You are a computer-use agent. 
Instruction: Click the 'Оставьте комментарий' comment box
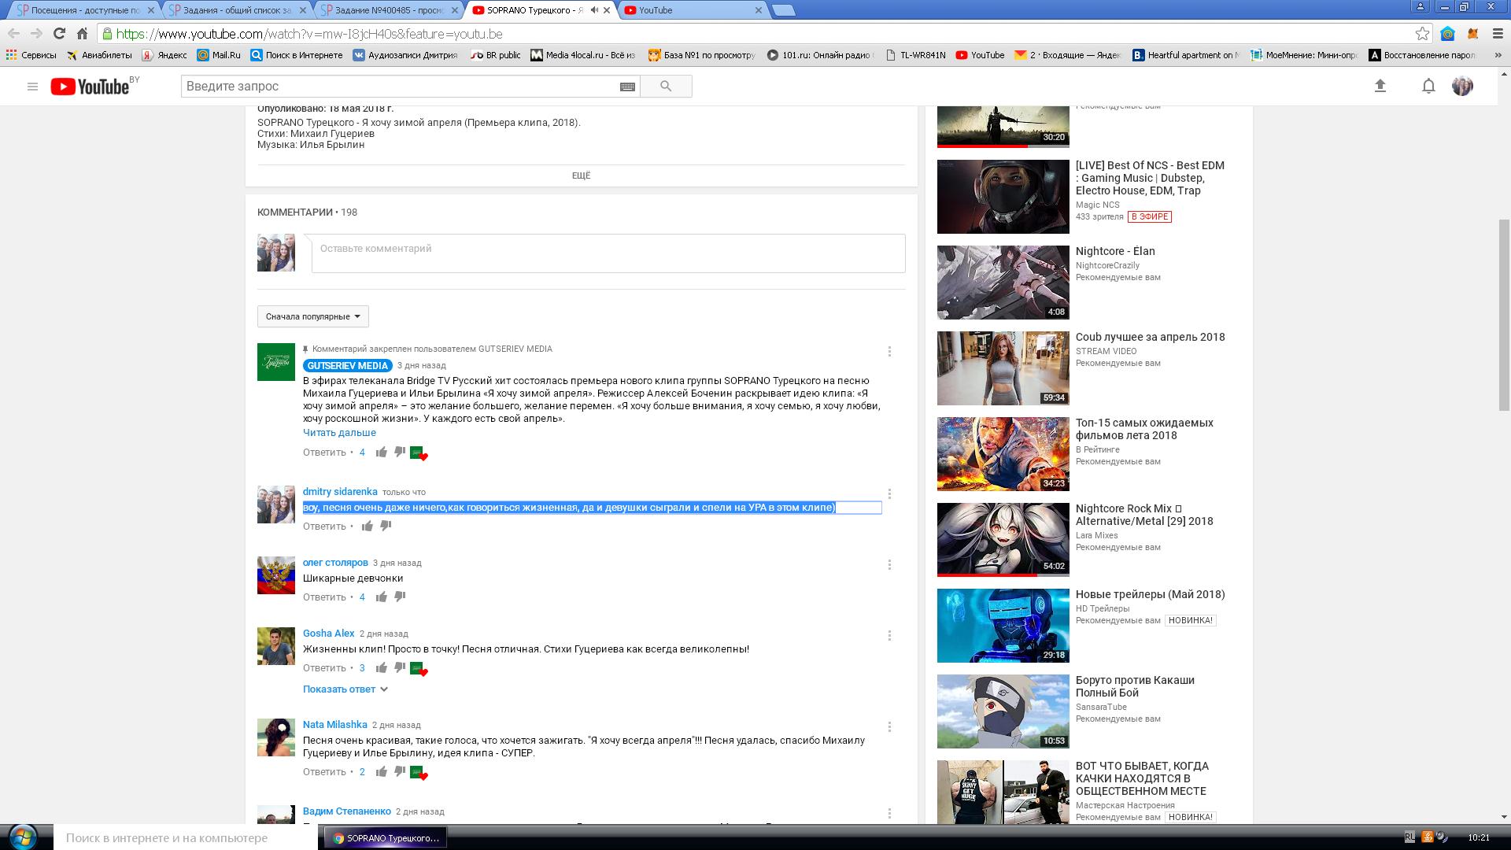tap(608, 253)
